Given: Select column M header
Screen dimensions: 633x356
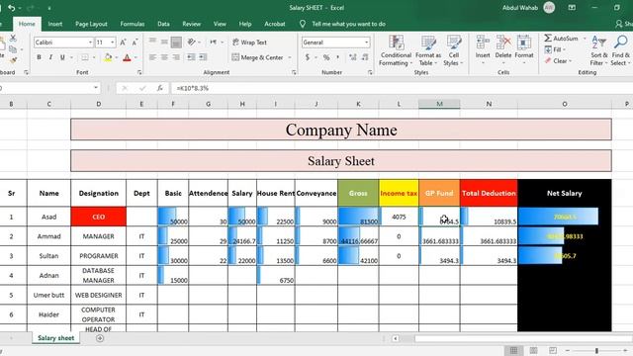Looking at the screenshot, I should tap(439, 104).
